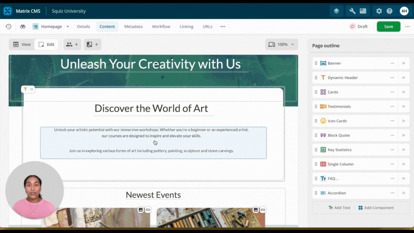Expand the Key Statistics component row
The height and width of the screenshot is (233, 414).
(404, 150)
